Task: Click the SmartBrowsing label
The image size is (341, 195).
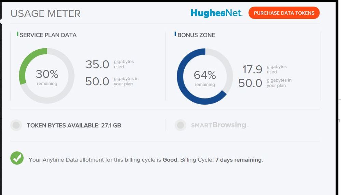Action: 219,125
